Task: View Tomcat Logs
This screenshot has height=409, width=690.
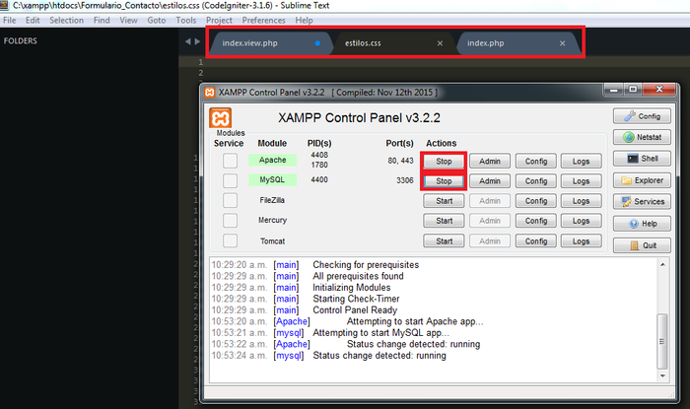Action: [x=581, y=241]
